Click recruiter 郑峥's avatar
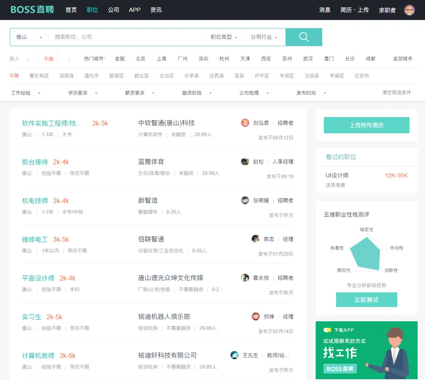The width and height of the screenshot is (425, 380). (x=256, y=316)
